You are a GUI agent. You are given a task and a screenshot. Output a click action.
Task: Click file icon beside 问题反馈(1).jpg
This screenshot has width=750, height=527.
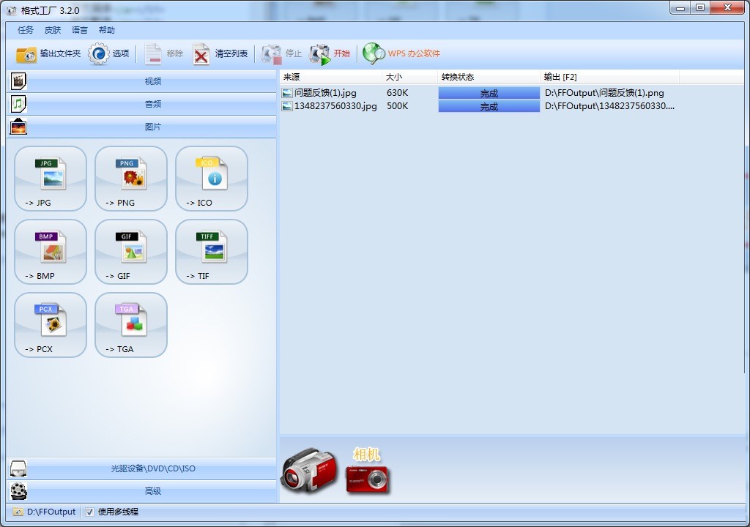(287, 93)
